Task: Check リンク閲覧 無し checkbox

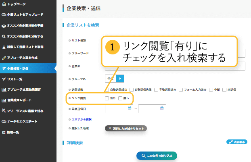Action: (x=120, y=98)
